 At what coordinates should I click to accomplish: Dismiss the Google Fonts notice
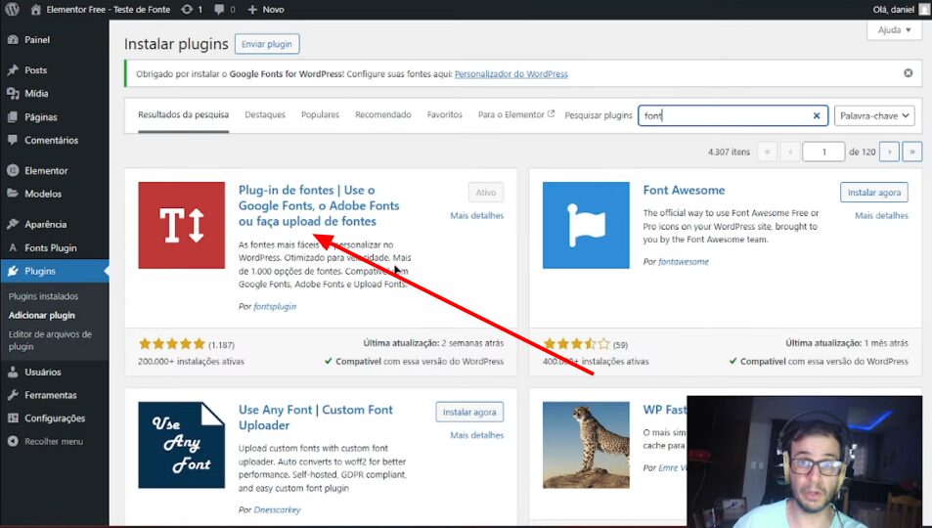(x=908, y=73)
